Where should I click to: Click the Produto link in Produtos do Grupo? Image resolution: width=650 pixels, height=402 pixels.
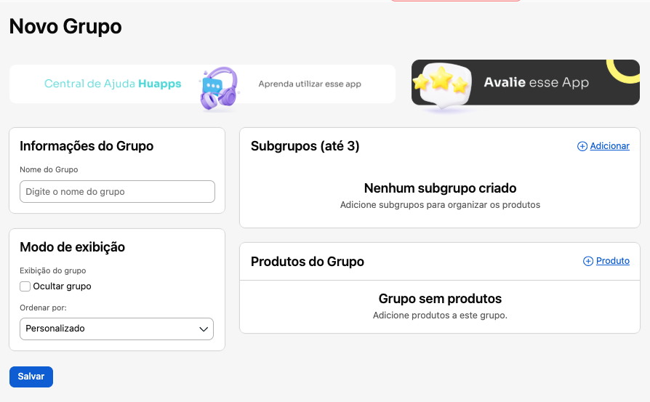(613, 261)
